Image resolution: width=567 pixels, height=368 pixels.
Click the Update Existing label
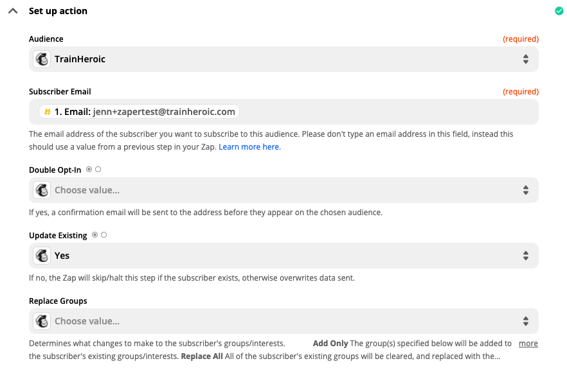(58, 236)
